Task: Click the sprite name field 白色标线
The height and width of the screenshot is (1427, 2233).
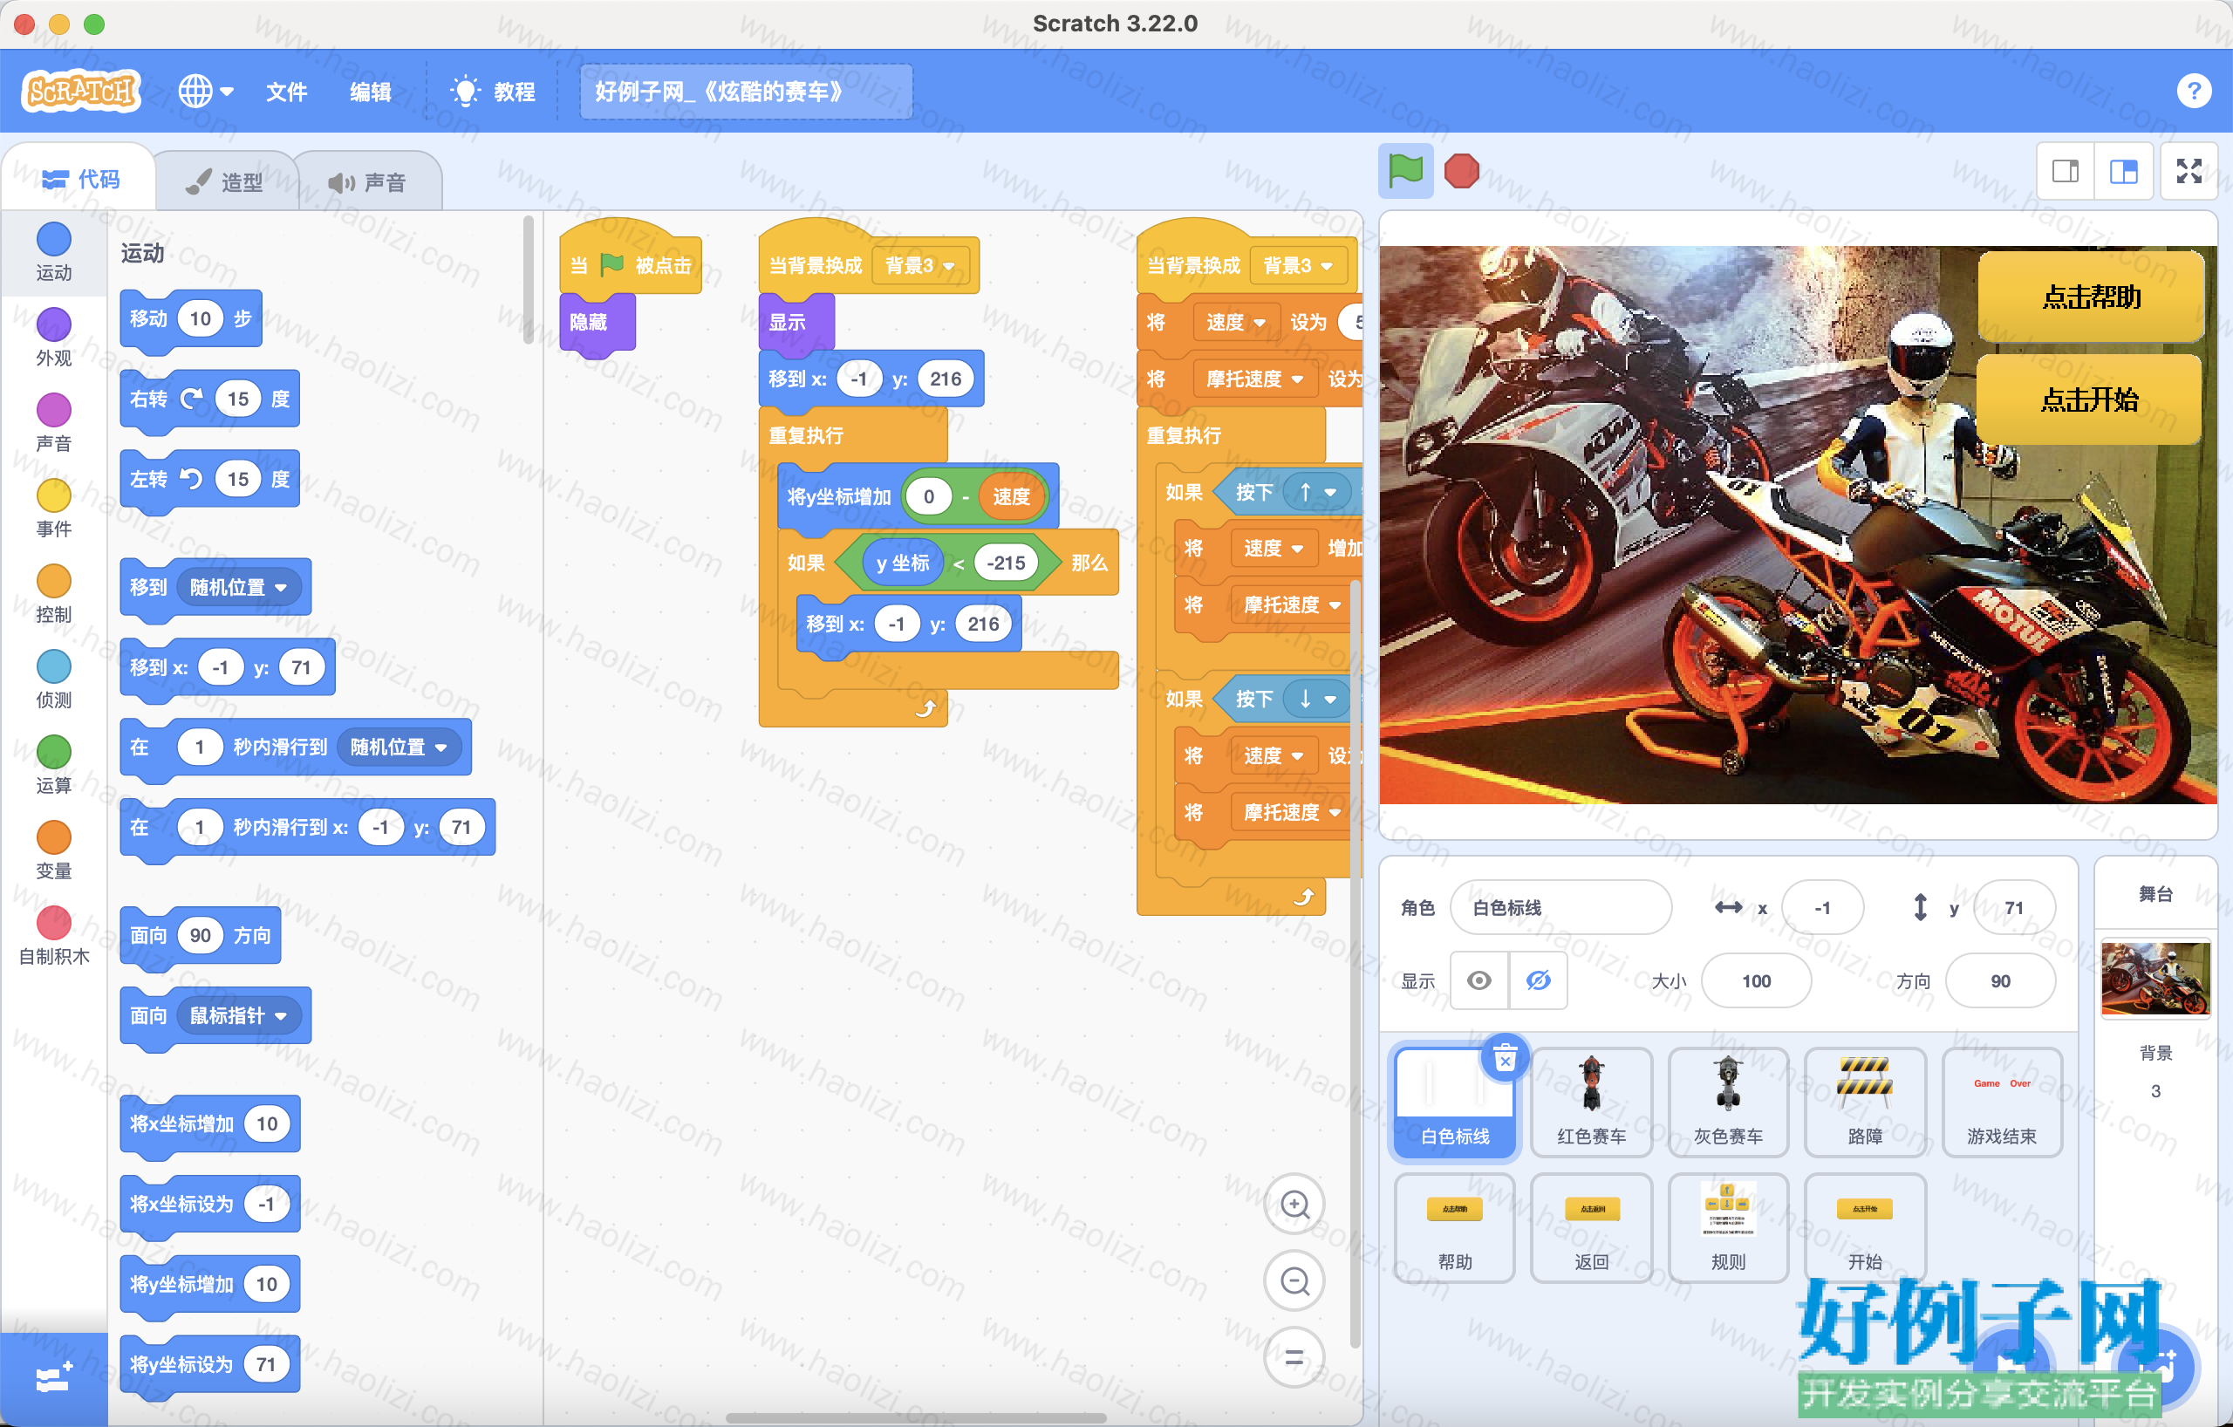Action: coord(1560,908)
